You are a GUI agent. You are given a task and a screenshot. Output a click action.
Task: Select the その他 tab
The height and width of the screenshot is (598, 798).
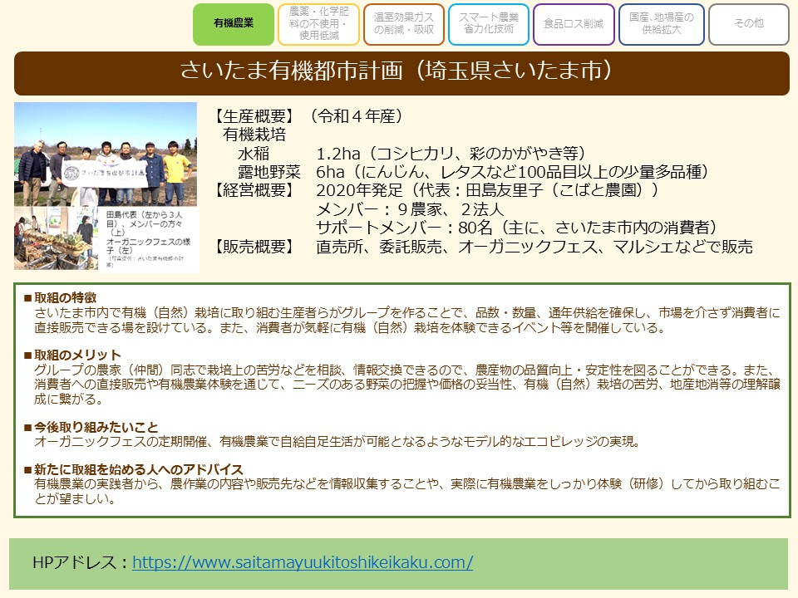(748, 24)
